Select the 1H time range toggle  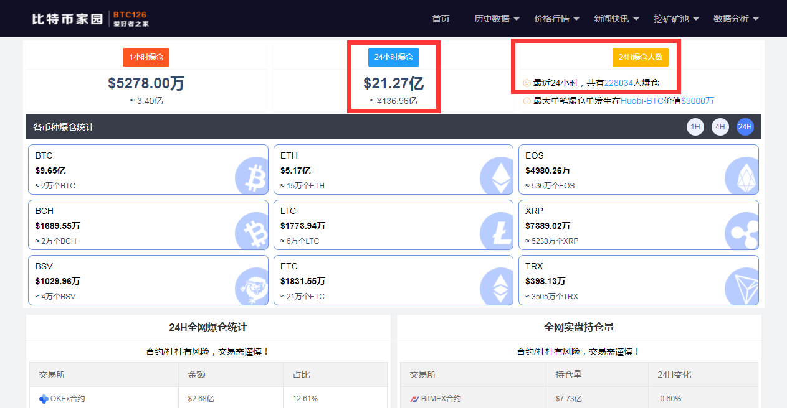pyautogui.click(x=695, y=127)
